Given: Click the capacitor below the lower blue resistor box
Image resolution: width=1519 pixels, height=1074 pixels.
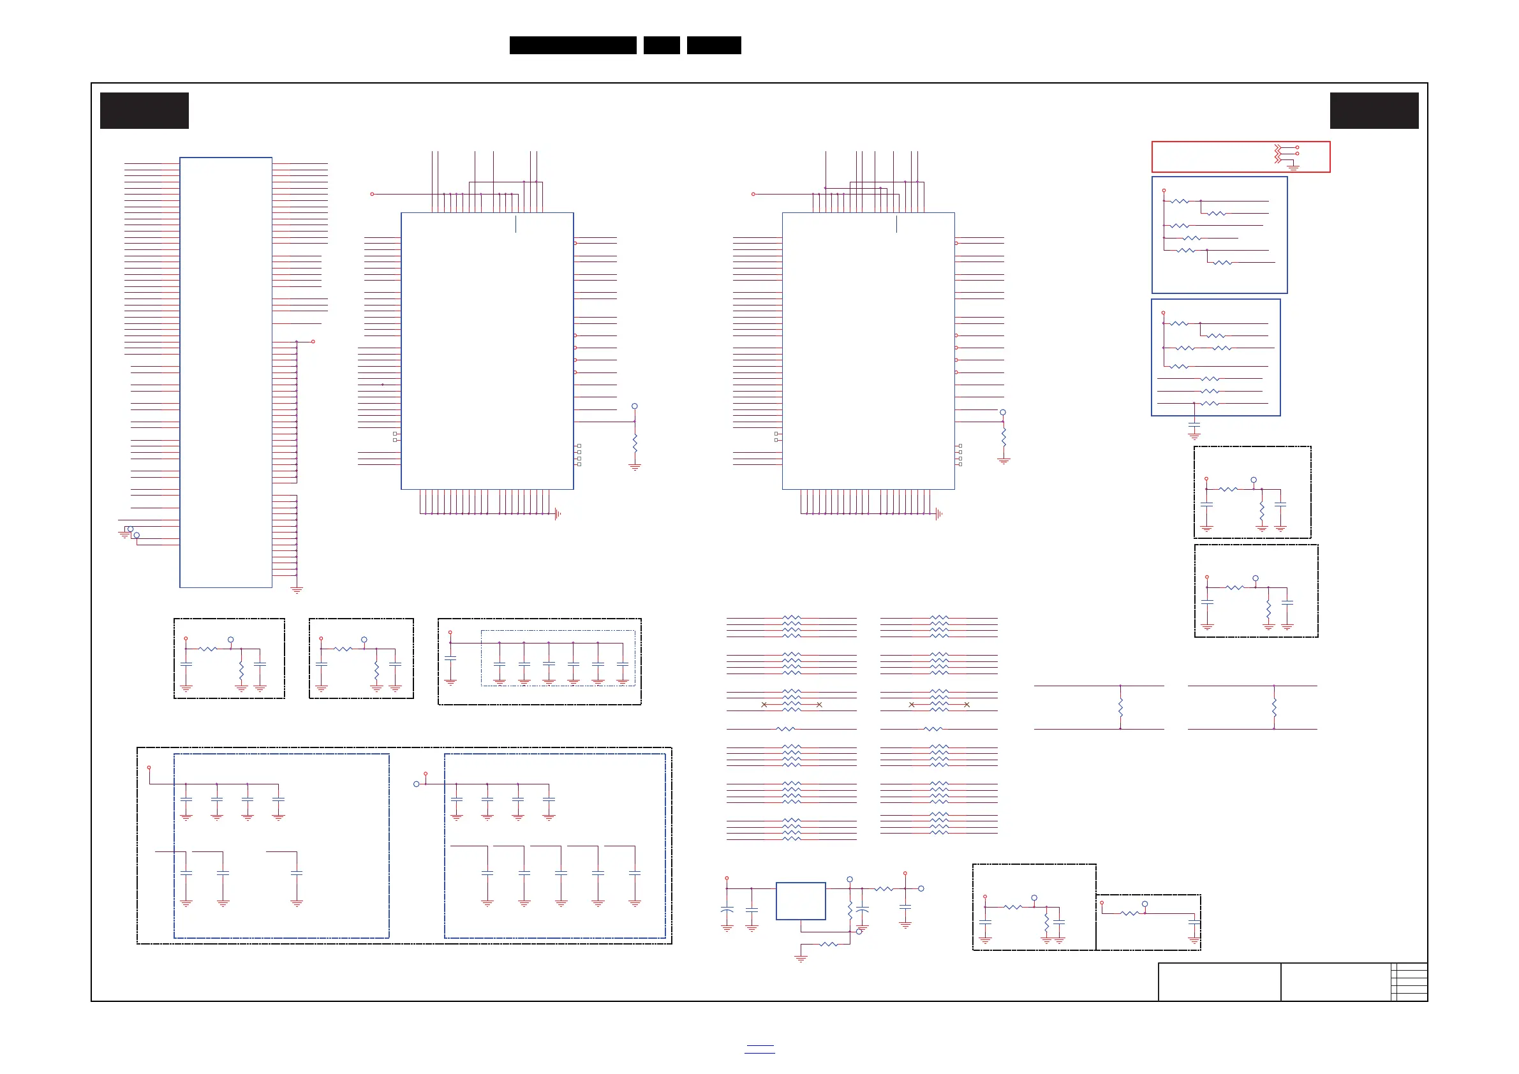Looking at the screenshot, I should click(x=1194, y=426).
